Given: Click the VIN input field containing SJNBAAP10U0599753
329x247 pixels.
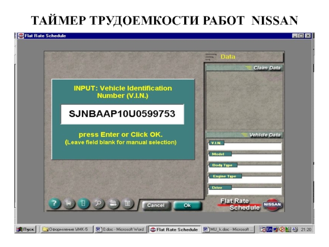Looking at the screenshot, I should coord(122,114).
